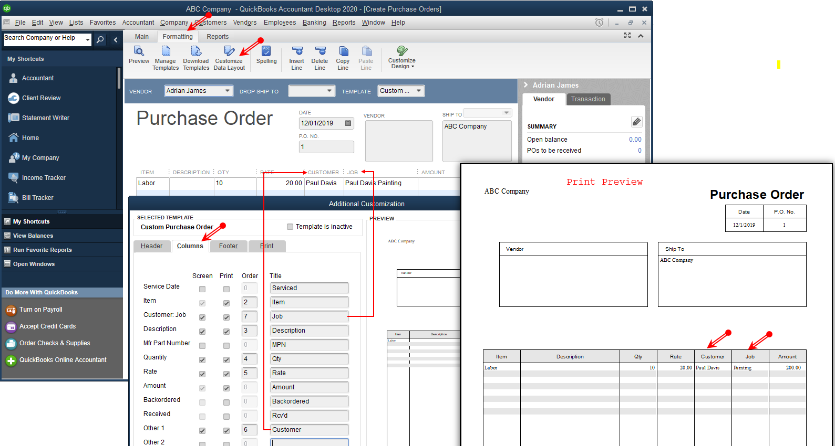Insert a line with the Insert Line icon

[297, 58]
